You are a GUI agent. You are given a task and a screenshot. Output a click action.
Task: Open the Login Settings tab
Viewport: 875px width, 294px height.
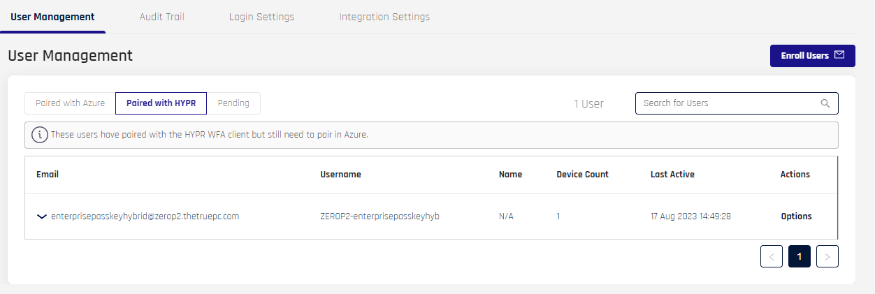(x=261, y=17)
